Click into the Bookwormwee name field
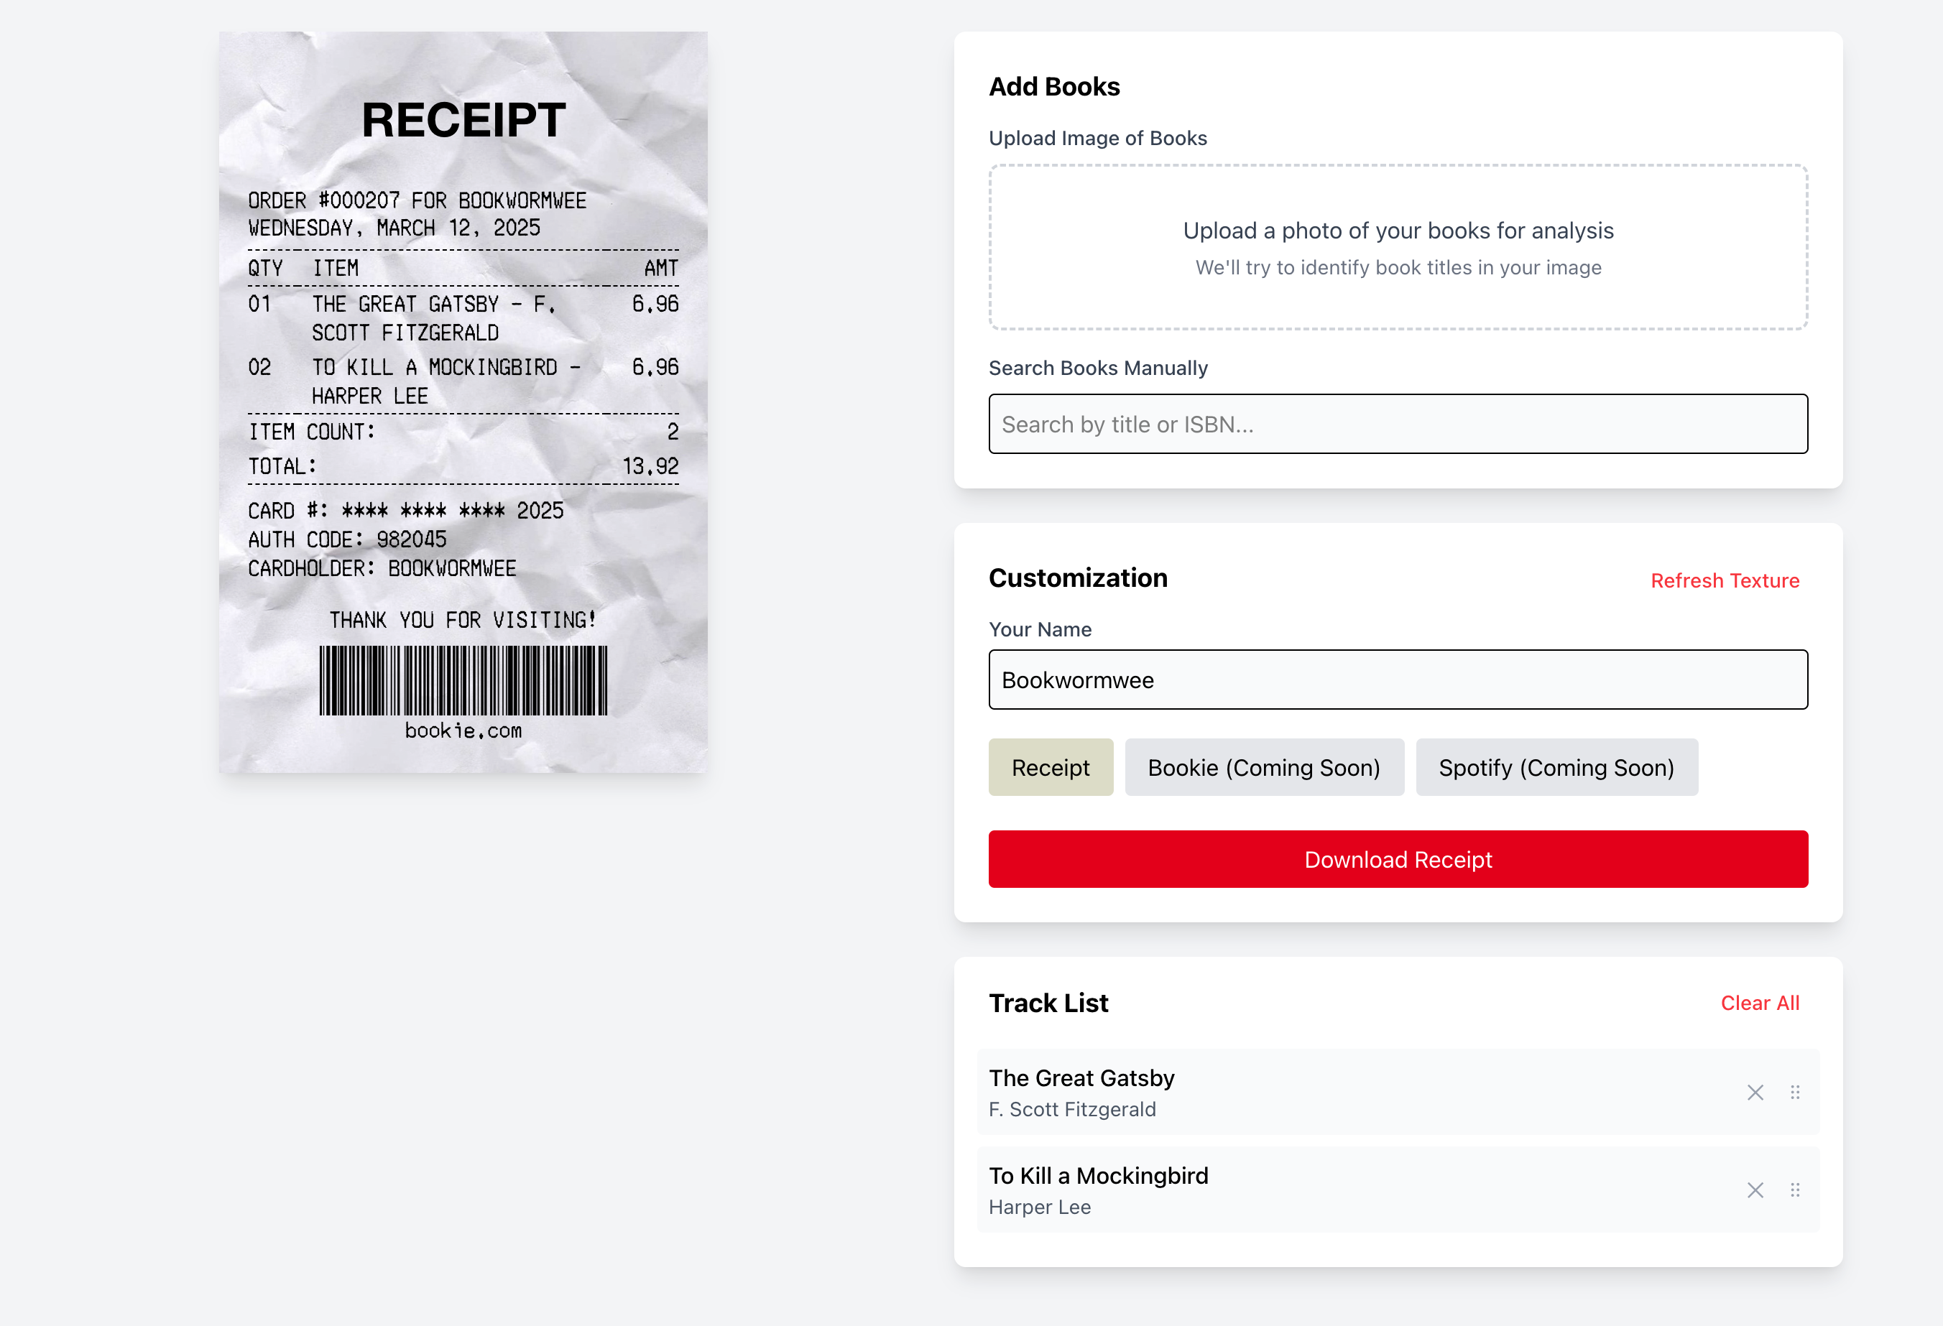1943x1326 pixels. 1397,680
